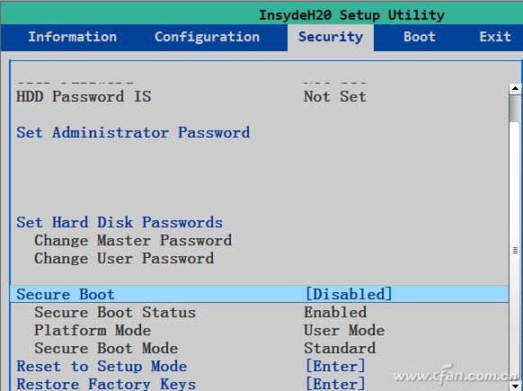Click the scrollbar up arrow
Screen dimensions: 523x391
tap(515, 88)
